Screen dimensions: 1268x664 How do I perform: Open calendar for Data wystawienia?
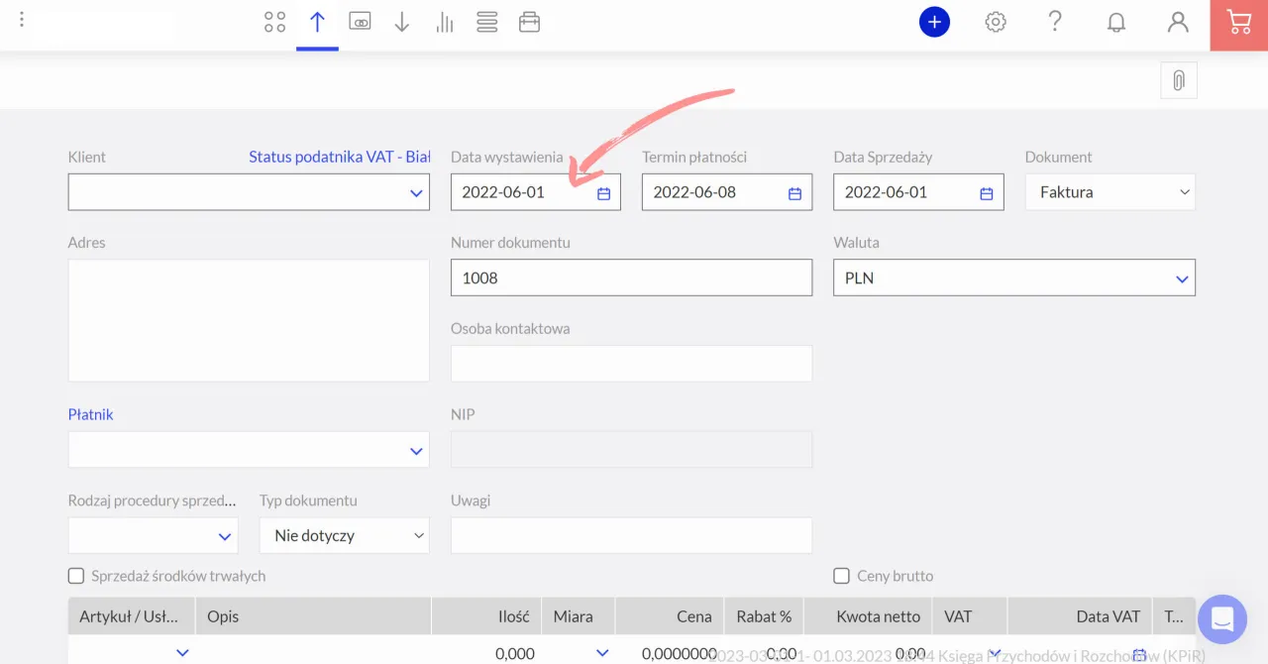[x=603, y=193]
